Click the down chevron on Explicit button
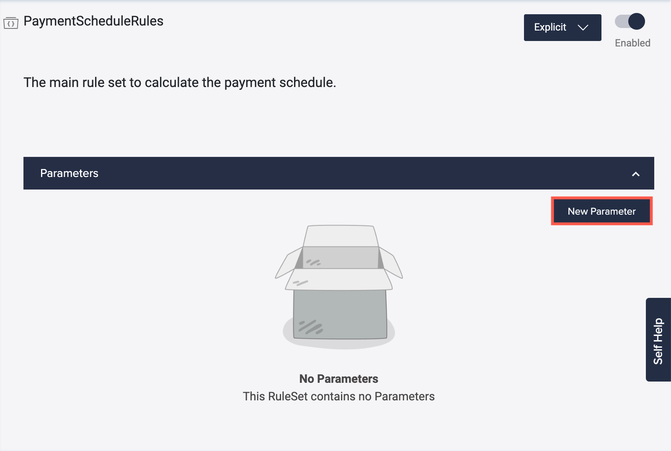Viewport: 671px width, 451px height. (583, 28)
